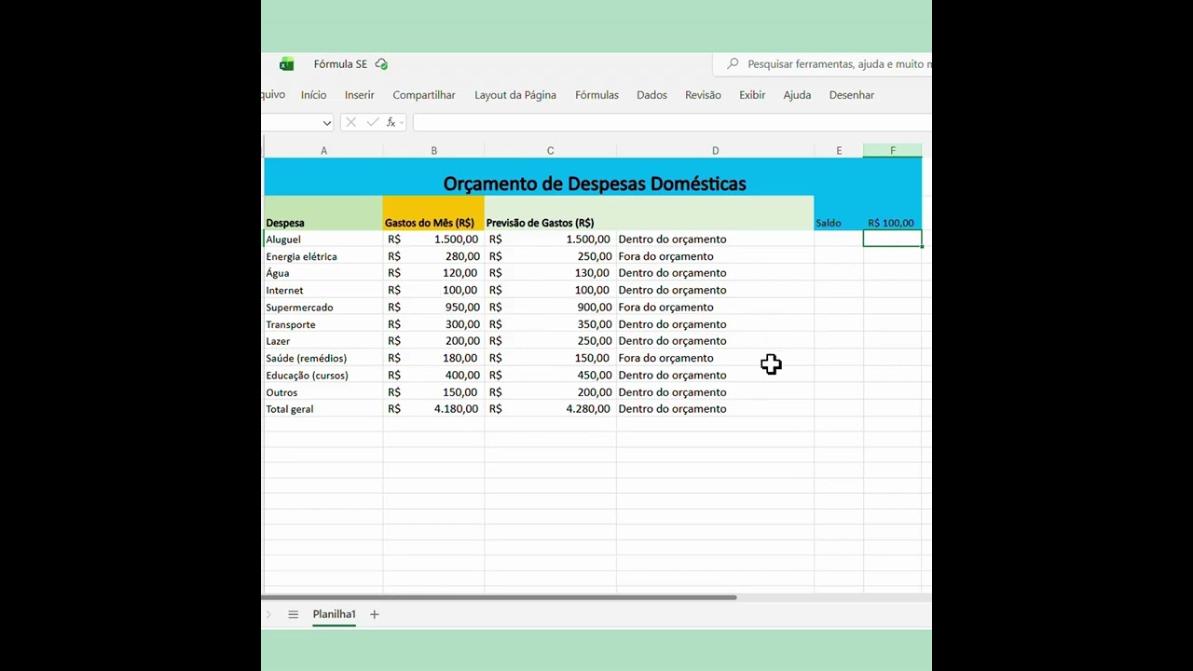This screenshot has height=671, width=1193.
Task: Select the Internet cell
Action: 323,290
